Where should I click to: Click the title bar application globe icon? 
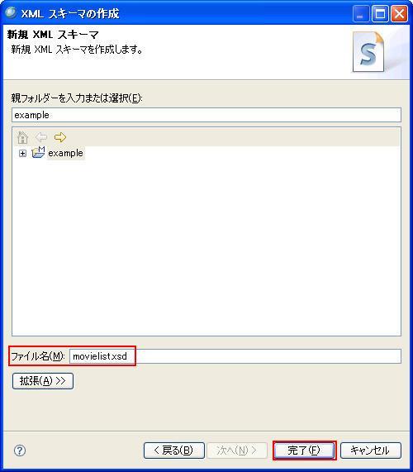click(11, 12)
